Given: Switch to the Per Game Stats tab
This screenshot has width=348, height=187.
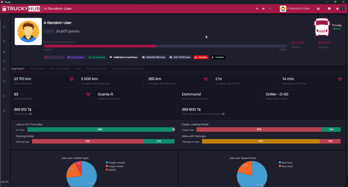Looking at the screenshot, I should click(60, 69).
